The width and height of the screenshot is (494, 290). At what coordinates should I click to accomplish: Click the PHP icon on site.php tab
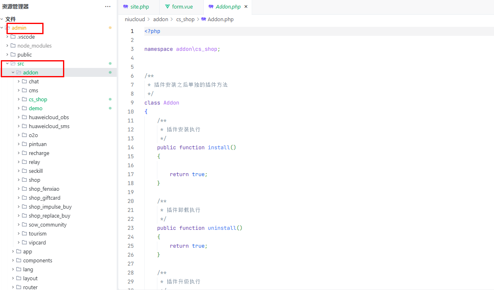[126, 7]
